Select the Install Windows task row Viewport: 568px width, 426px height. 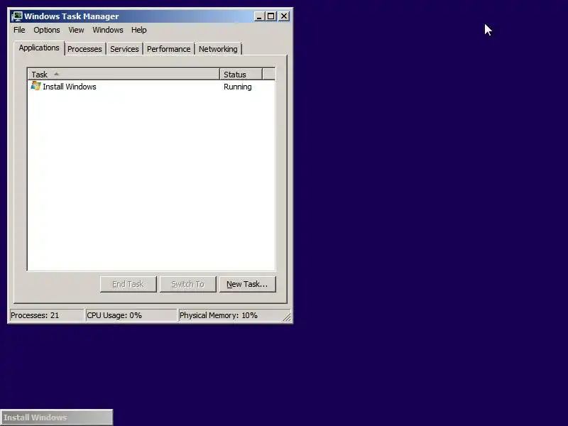151,87
